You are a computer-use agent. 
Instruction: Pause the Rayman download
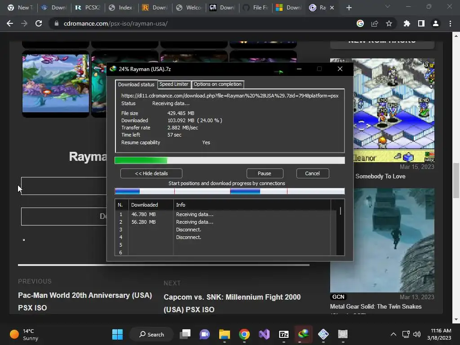264,173
